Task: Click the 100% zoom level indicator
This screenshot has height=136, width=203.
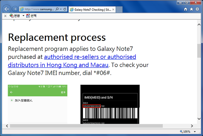Action: point(185,131)
